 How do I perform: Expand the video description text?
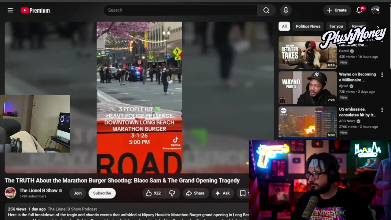[128, 215]
